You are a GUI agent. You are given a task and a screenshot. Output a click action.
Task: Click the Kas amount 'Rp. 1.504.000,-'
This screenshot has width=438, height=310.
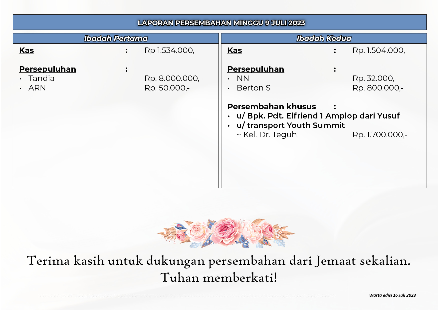tap(380, 50)
